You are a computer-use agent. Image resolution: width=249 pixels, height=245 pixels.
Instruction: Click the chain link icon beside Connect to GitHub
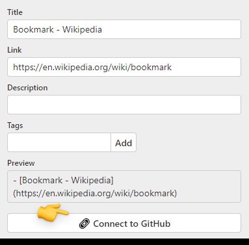tap(85, 224)
